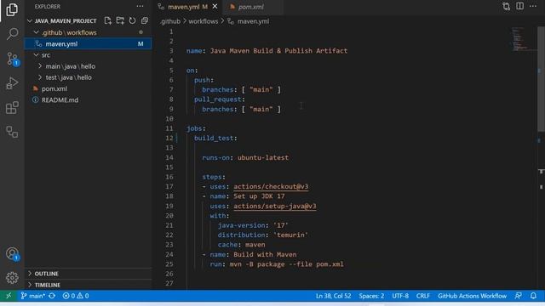Click the modified M badge beside maven.yml
Viewport: 545px width, 306px height.
point(141,43)
